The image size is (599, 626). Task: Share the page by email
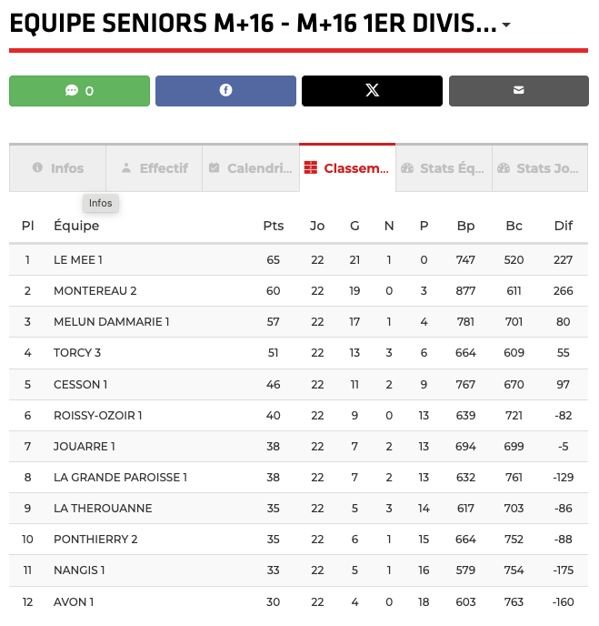518,91
